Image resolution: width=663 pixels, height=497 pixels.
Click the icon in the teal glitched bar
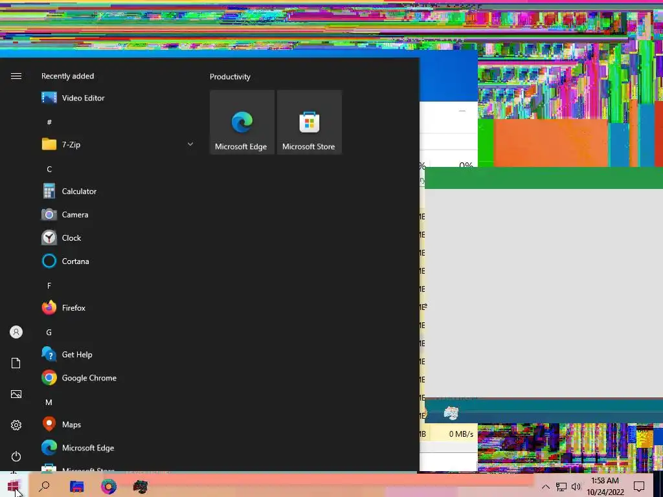[x=451, y=413]
